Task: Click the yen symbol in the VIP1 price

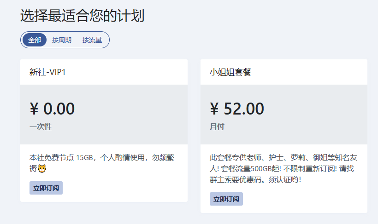Action: point(34,109)
